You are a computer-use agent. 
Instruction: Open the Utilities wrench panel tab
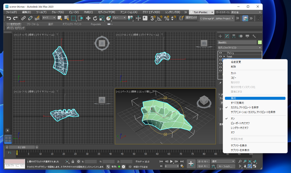254,36
